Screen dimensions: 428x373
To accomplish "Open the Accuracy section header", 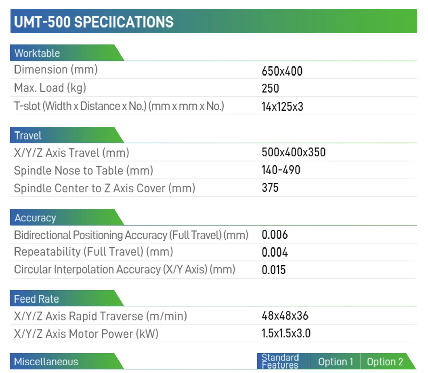I will 35,218.
